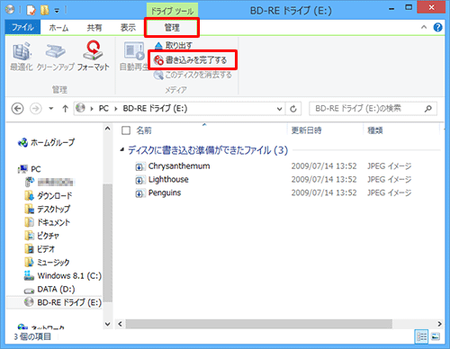450x349 pixels.
Task: Click the Chrysanthemum file icon
Action: tap(139, 166)
